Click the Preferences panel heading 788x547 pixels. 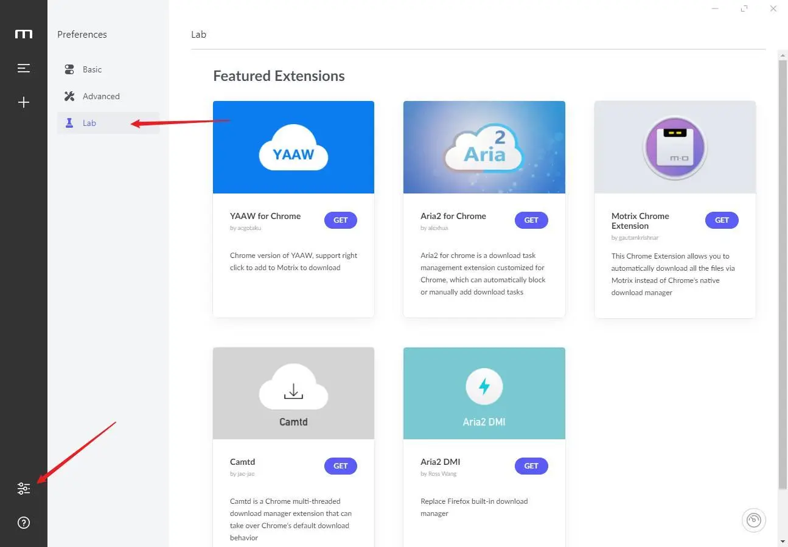(82, 35)
